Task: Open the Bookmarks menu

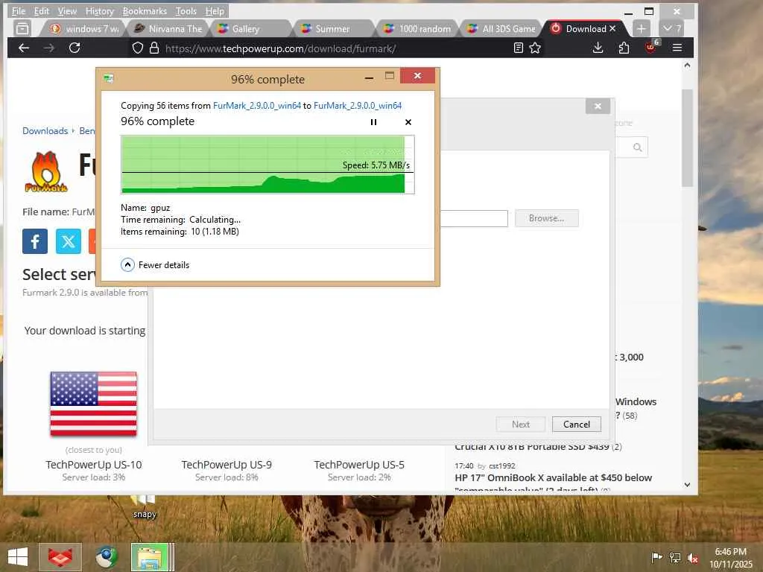Action: [145, 10]
